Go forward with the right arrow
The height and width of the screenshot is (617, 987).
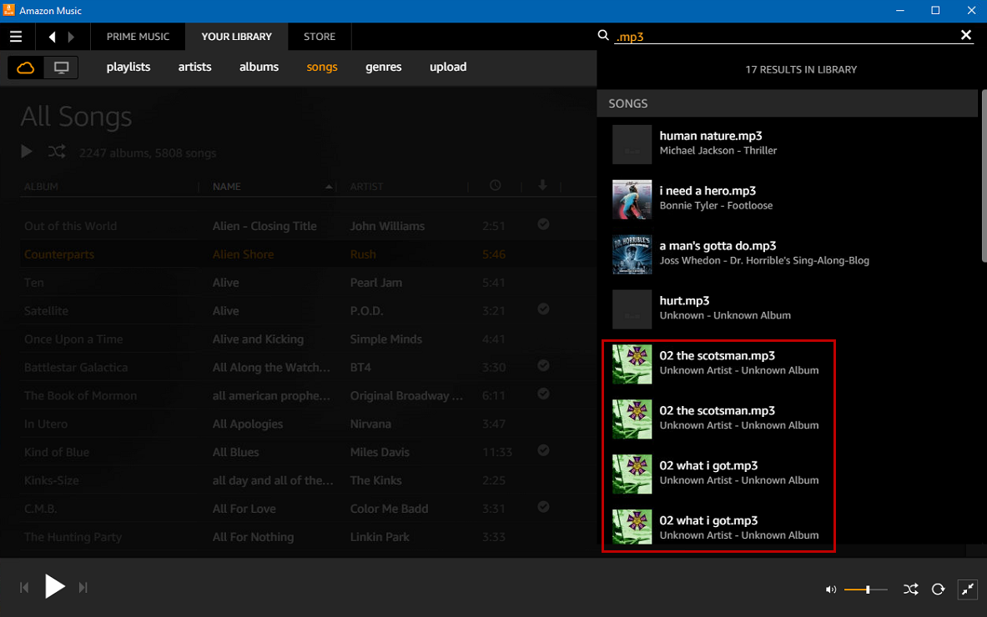(x=71, y=37)
